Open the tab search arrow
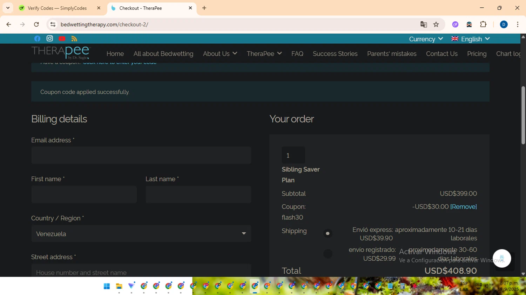 (8, 8)
